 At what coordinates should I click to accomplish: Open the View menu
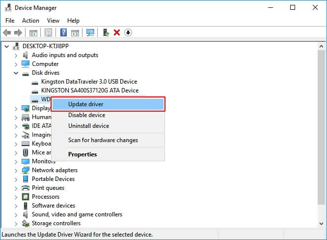[53, 21]
